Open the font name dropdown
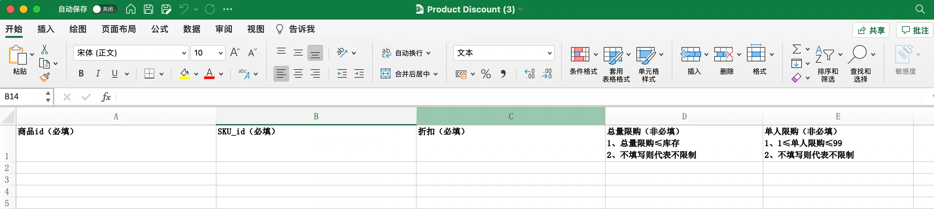Viewport: 934px width, 209px height. tap(184, 53)
